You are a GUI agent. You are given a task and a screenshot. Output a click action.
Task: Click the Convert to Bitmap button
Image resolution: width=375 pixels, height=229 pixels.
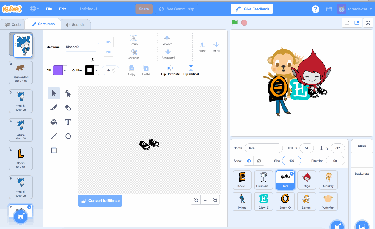tap(100, 201)
